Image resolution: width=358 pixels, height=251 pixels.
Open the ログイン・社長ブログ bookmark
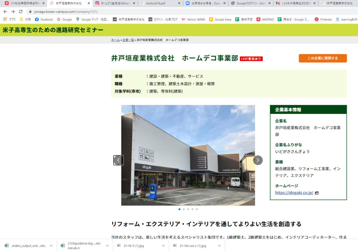click(163, 20)
